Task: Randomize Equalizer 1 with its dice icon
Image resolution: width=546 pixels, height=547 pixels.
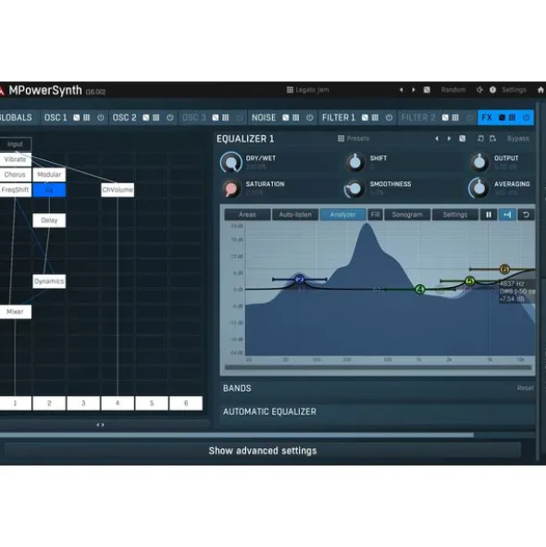Action: pos(463,139)
